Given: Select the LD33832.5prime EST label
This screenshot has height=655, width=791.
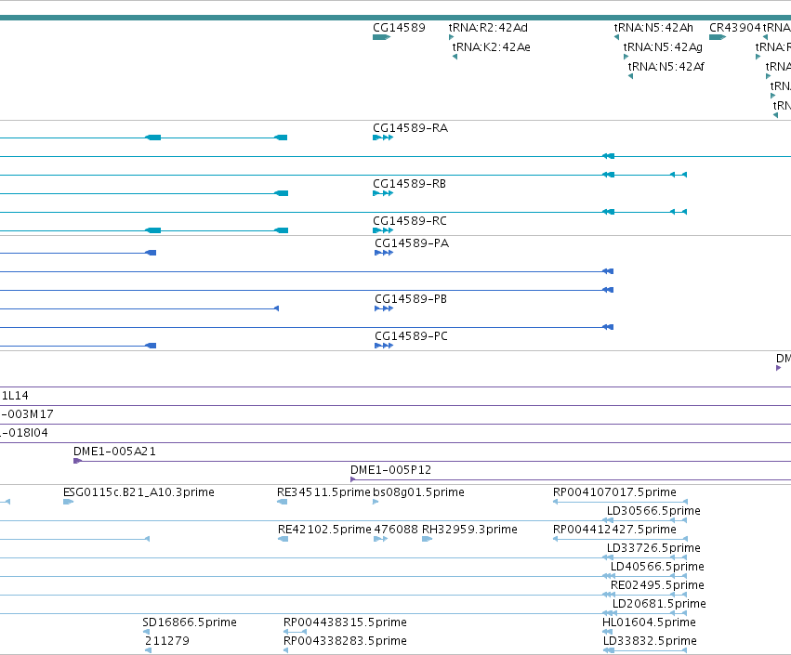Looking at the screenshot, I should click(650, 641).
